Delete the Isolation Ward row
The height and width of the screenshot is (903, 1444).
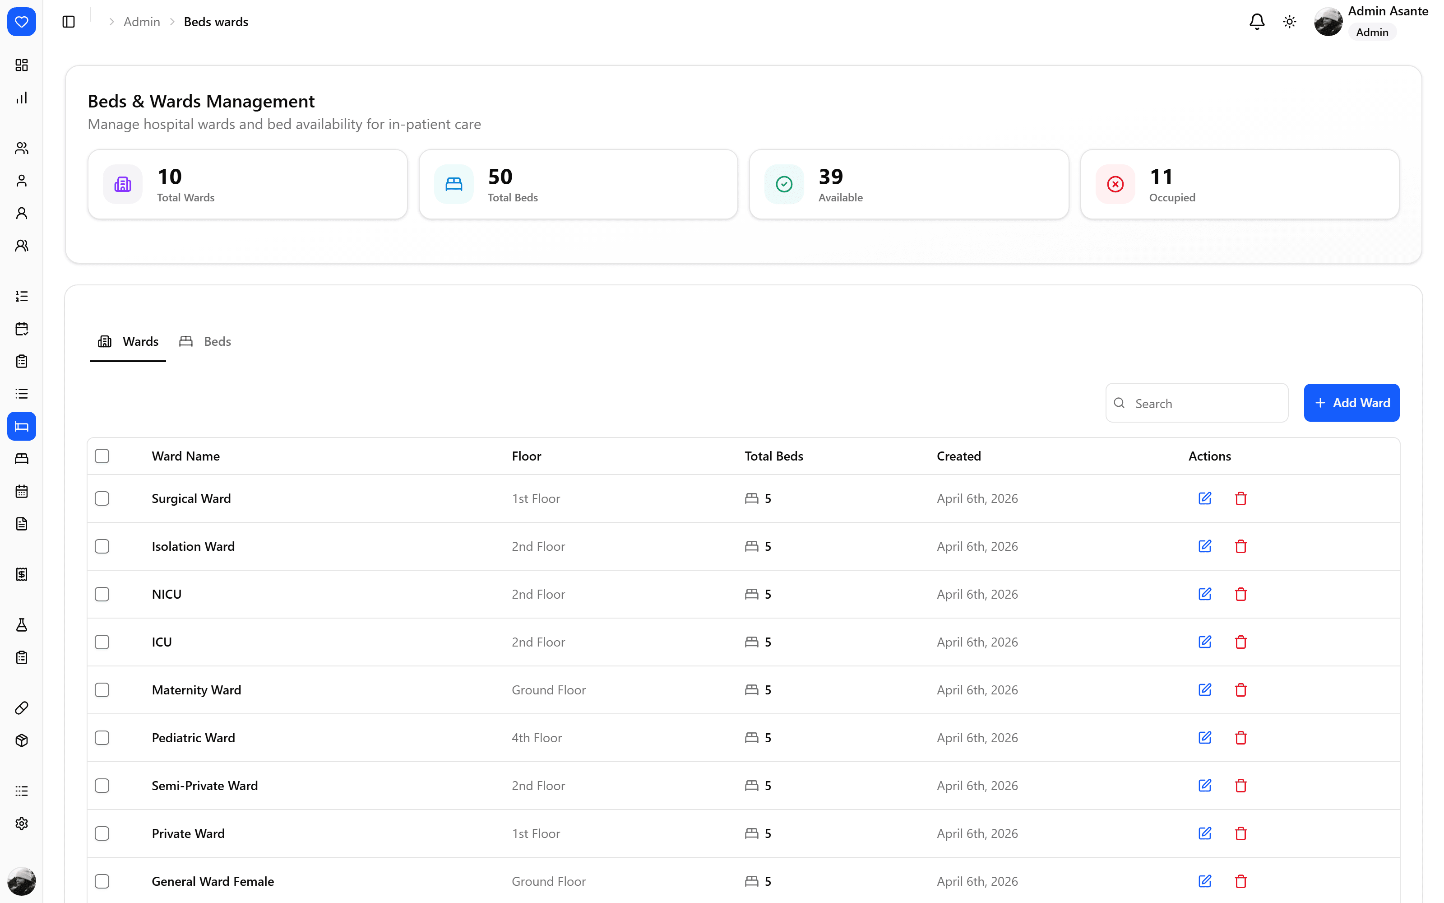point(1240,546)
